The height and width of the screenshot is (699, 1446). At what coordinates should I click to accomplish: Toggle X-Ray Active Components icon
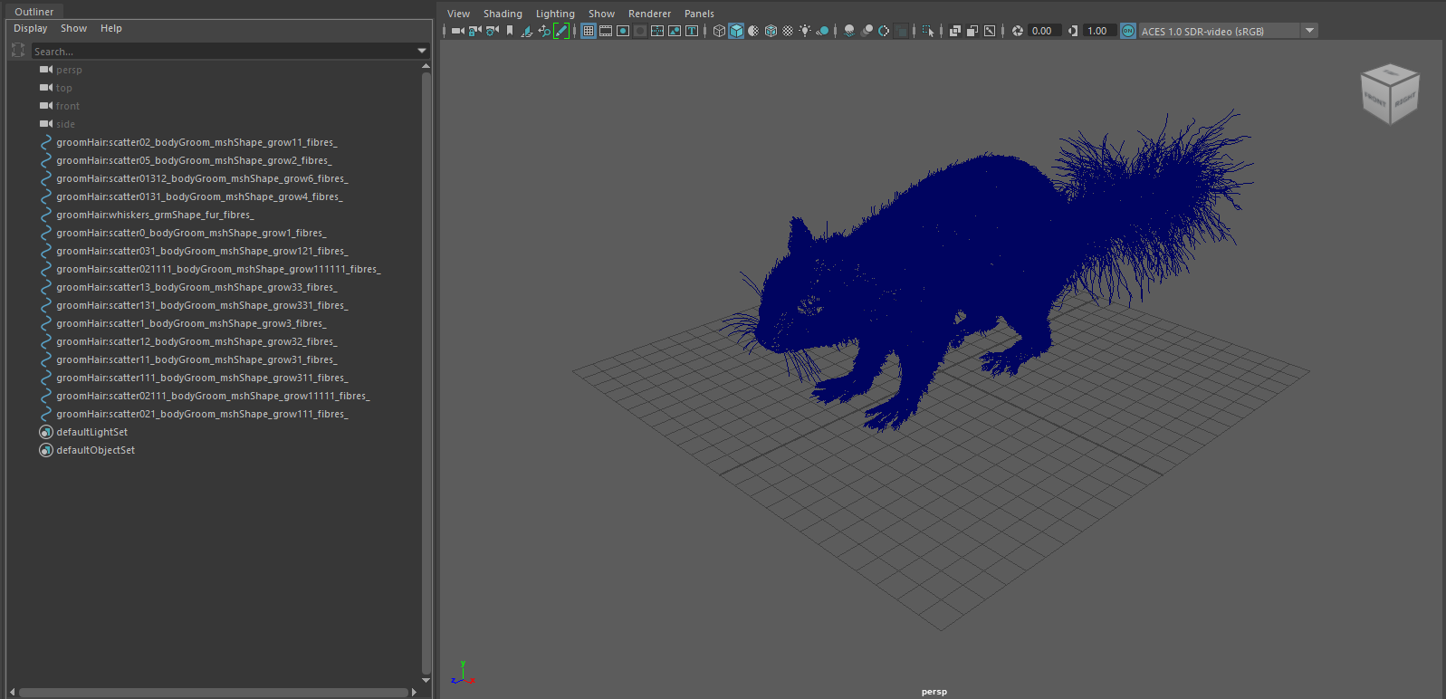(972, 31)
